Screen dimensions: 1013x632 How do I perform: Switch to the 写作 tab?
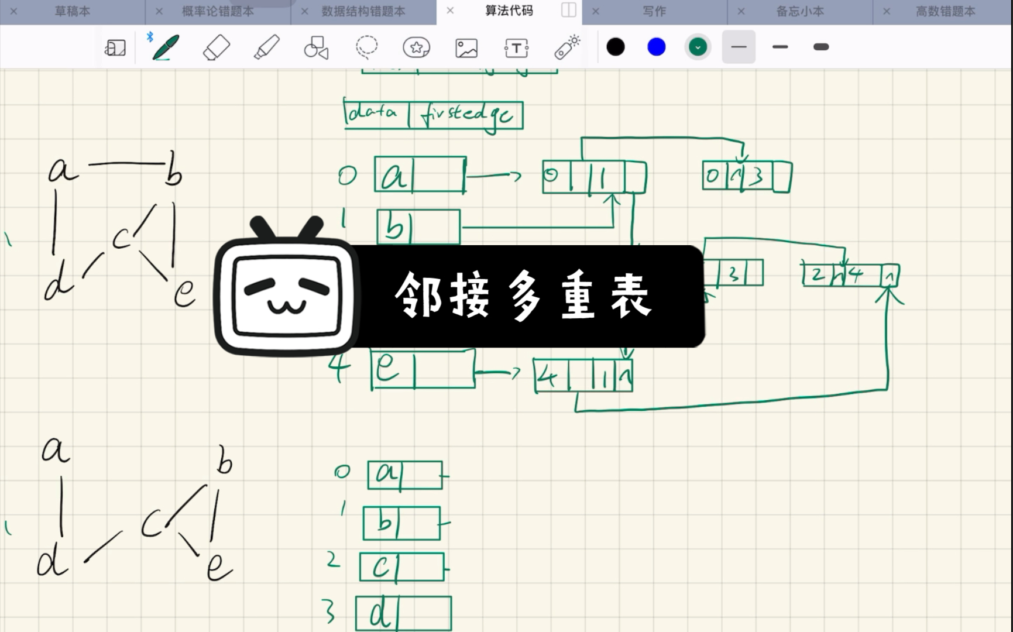point(654,11)
